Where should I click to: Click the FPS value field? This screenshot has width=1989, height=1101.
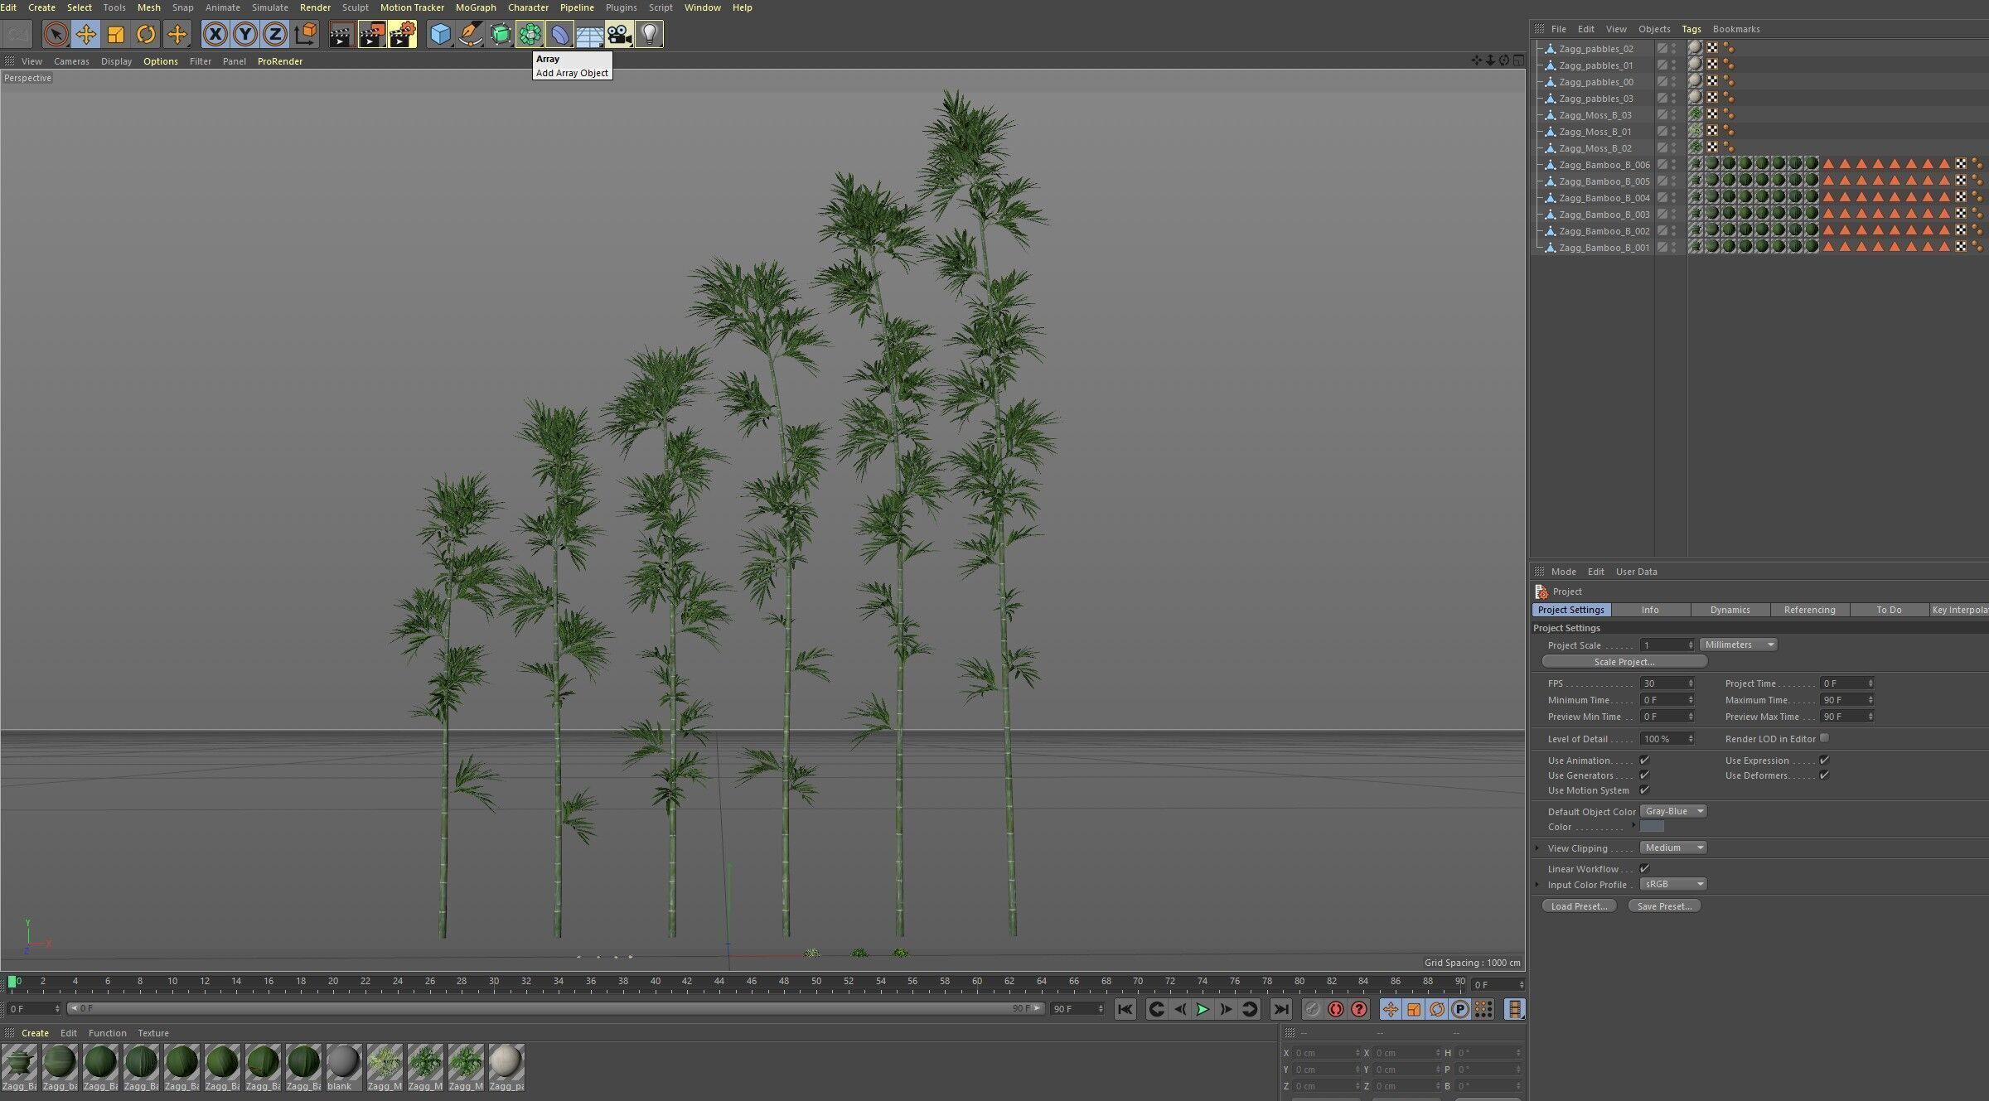(x=1667, y=683)
